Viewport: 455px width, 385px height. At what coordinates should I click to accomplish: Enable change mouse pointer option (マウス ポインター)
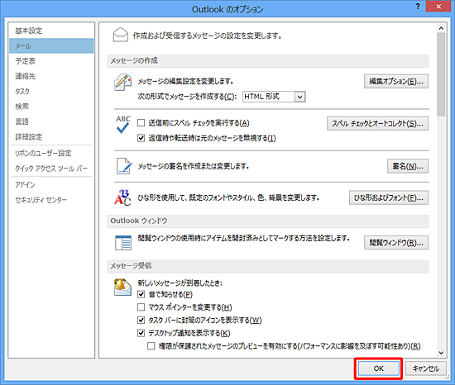tap(141, 307)
